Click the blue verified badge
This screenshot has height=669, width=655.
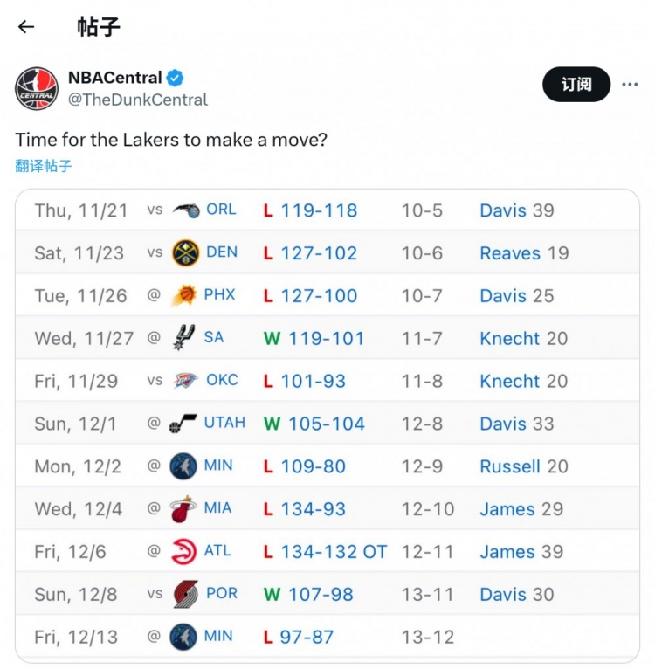click(x=176, y=78)
